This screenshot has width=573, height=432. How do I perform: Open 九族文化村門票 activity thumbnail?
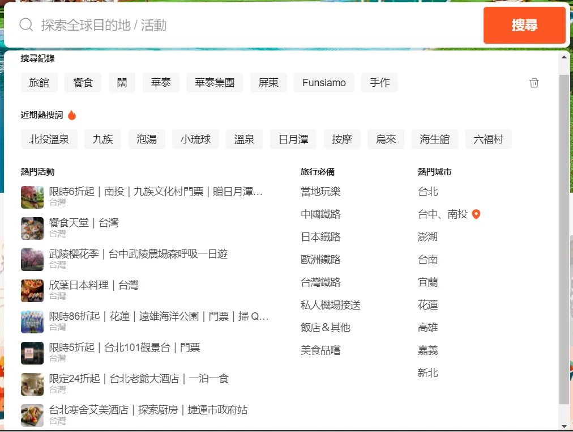[x=32, y=197]
